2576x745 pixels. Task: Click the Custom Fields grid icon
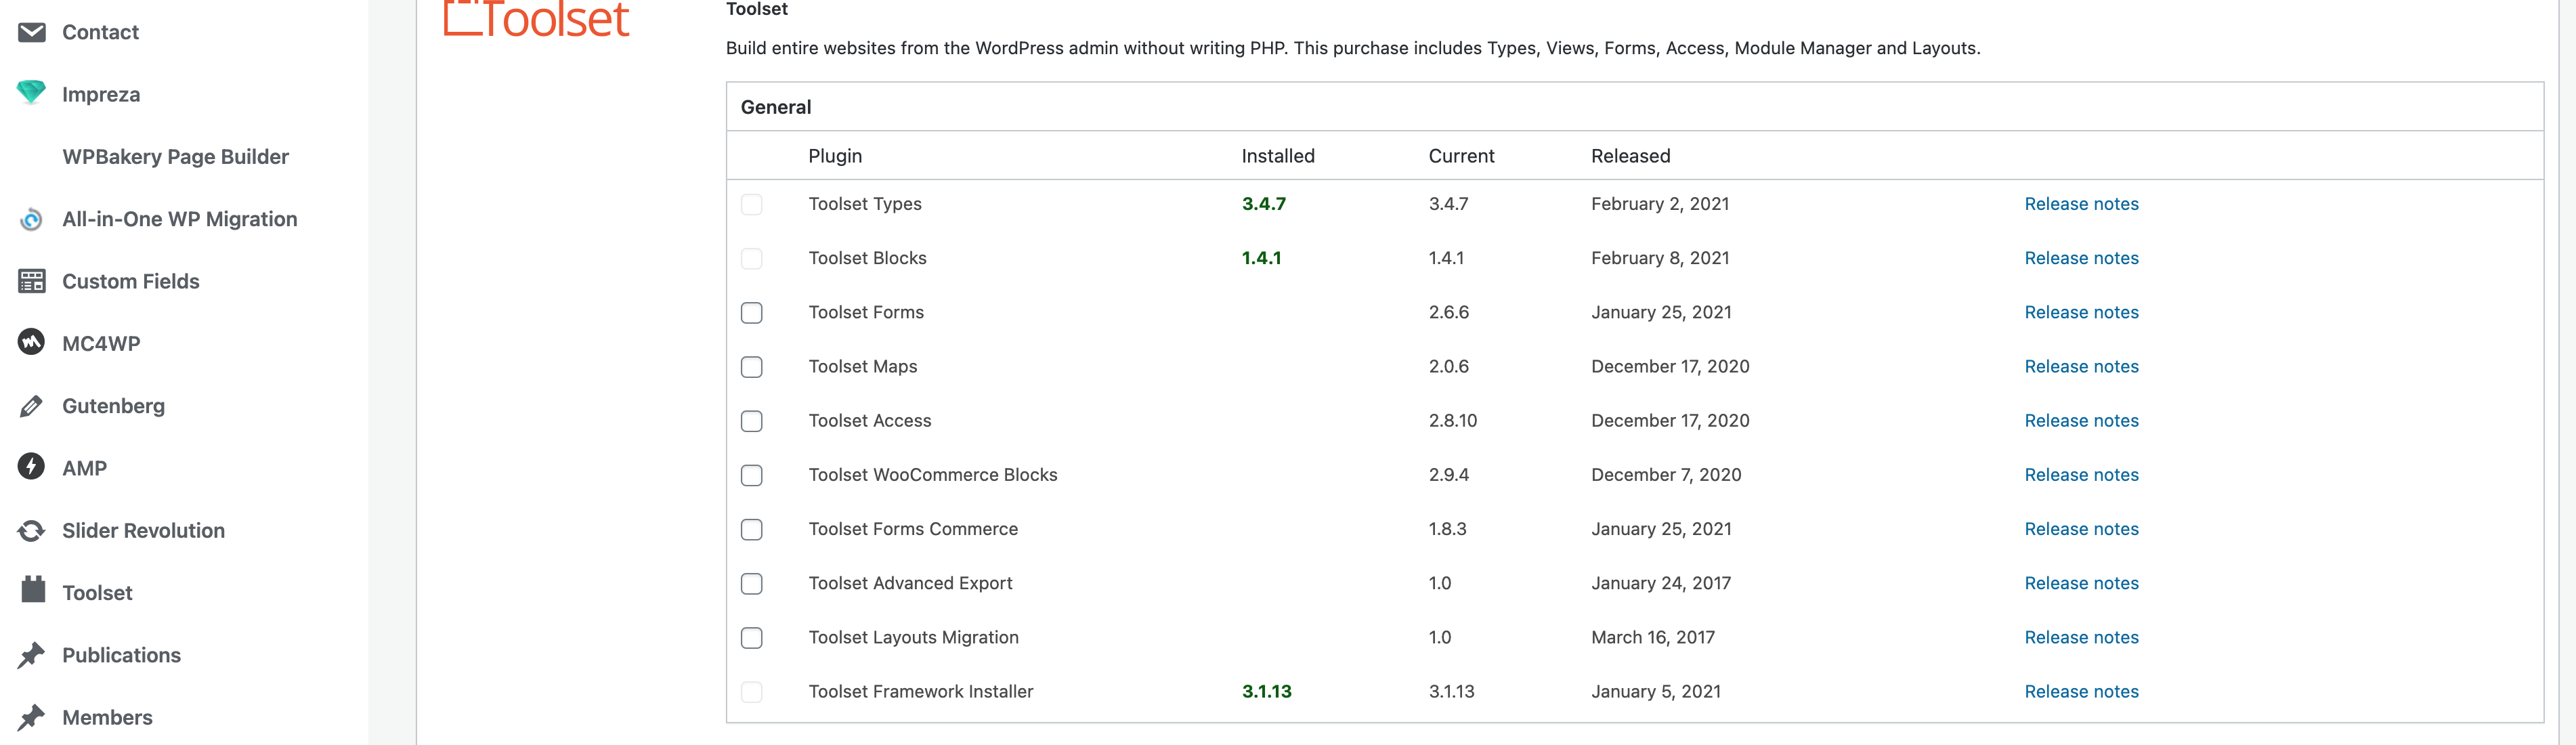[32, 281]
